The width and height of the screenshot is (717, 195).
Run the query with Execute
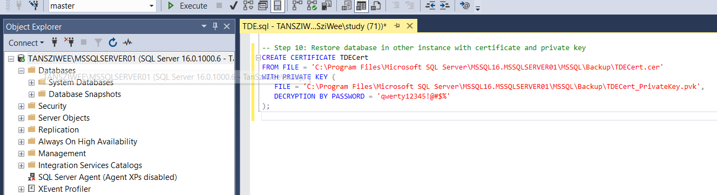[187, 6]
